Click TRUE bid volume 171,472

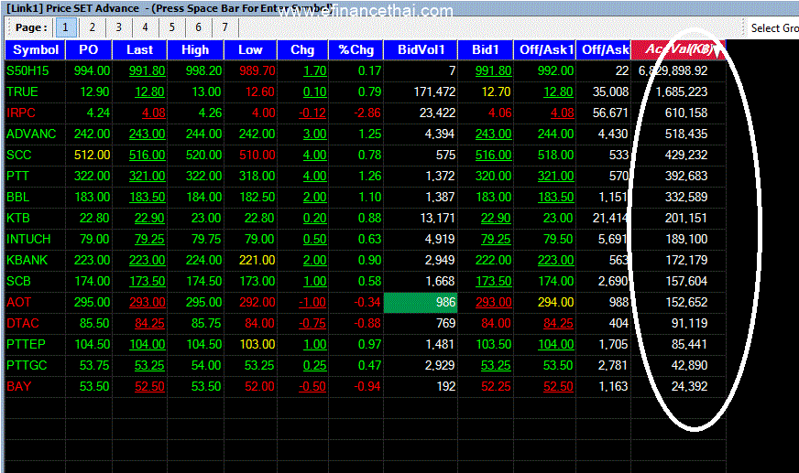pos(434,91)
